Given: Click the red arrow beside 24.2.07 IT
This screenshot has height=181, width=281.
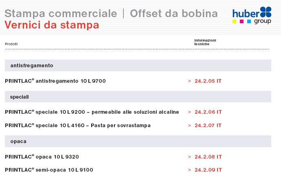Looking at the screenshot, I should tap(189, 126).
